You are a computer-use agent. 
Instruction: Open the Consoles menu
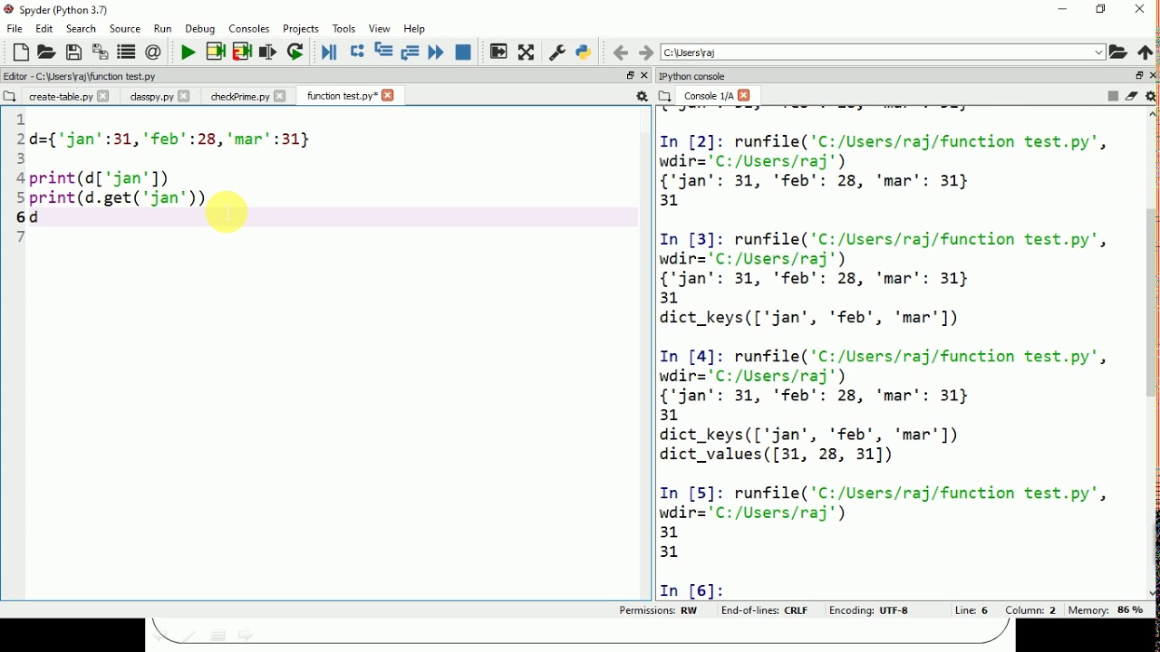pyautogui.click(x=249, y=29)
